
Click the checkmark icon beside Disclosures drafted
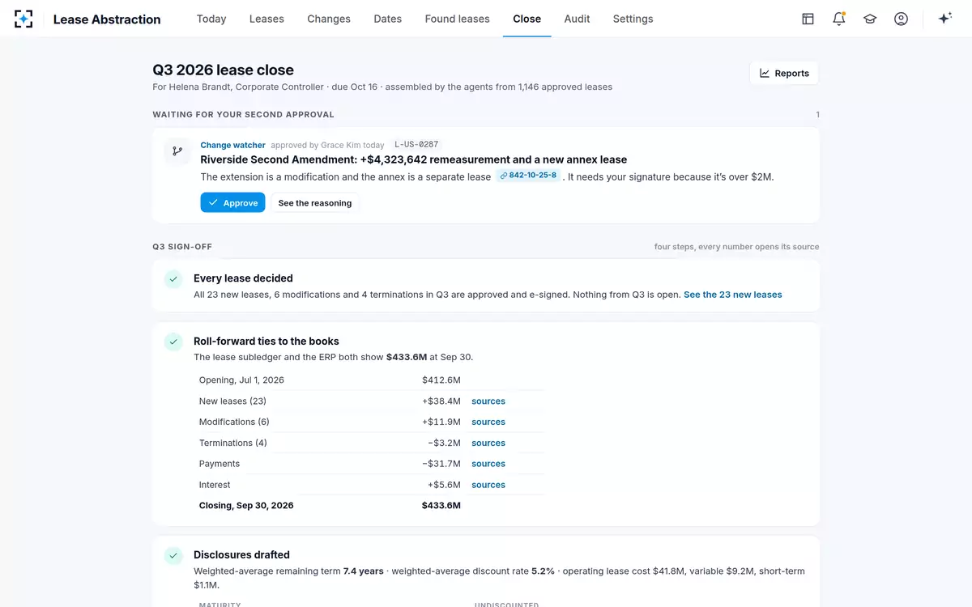173,555
